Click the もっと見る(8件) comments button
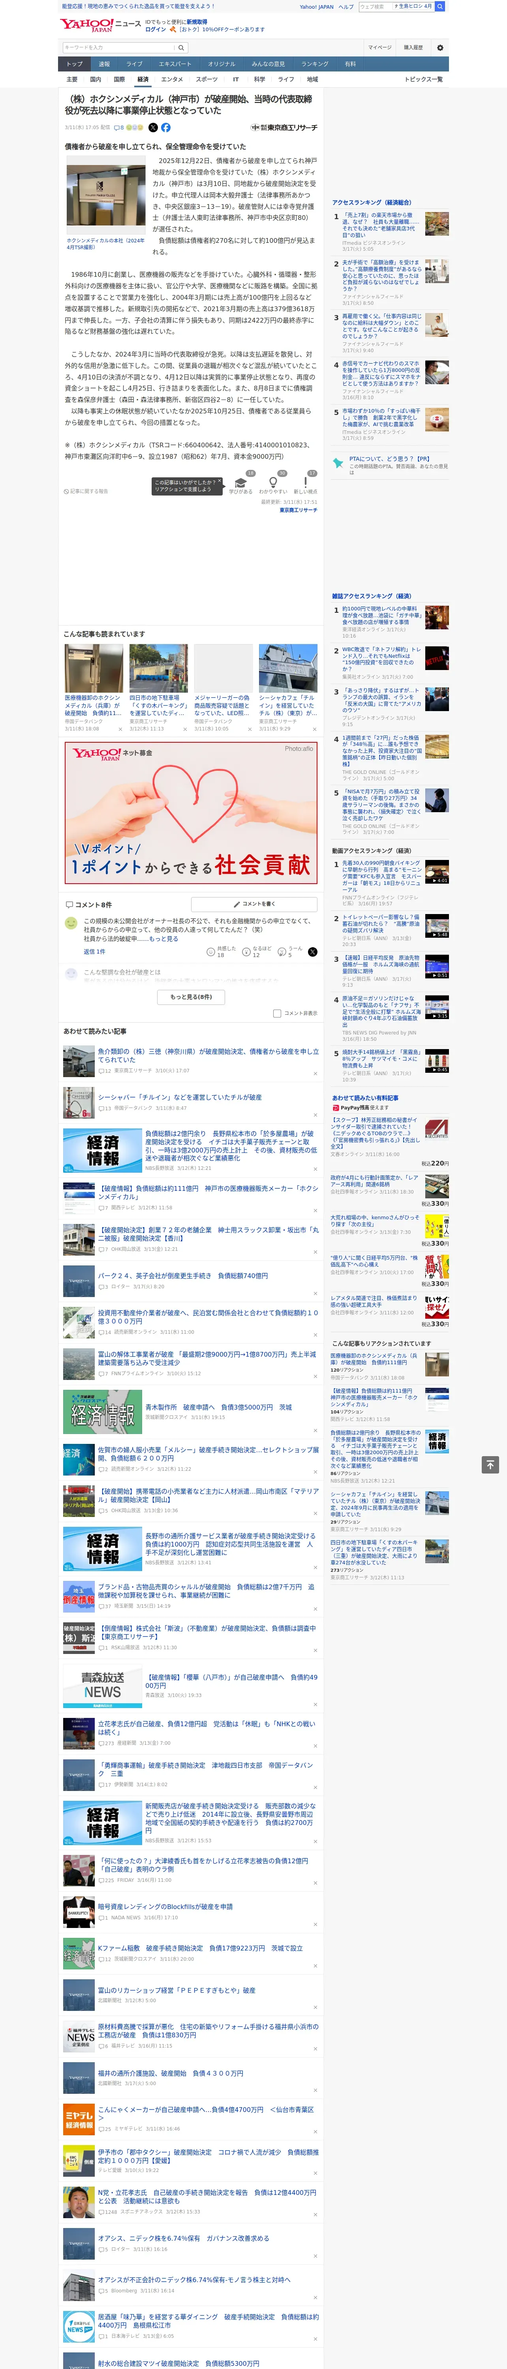This screenshot has width=507, height=2369. click(x=192, y=997)
